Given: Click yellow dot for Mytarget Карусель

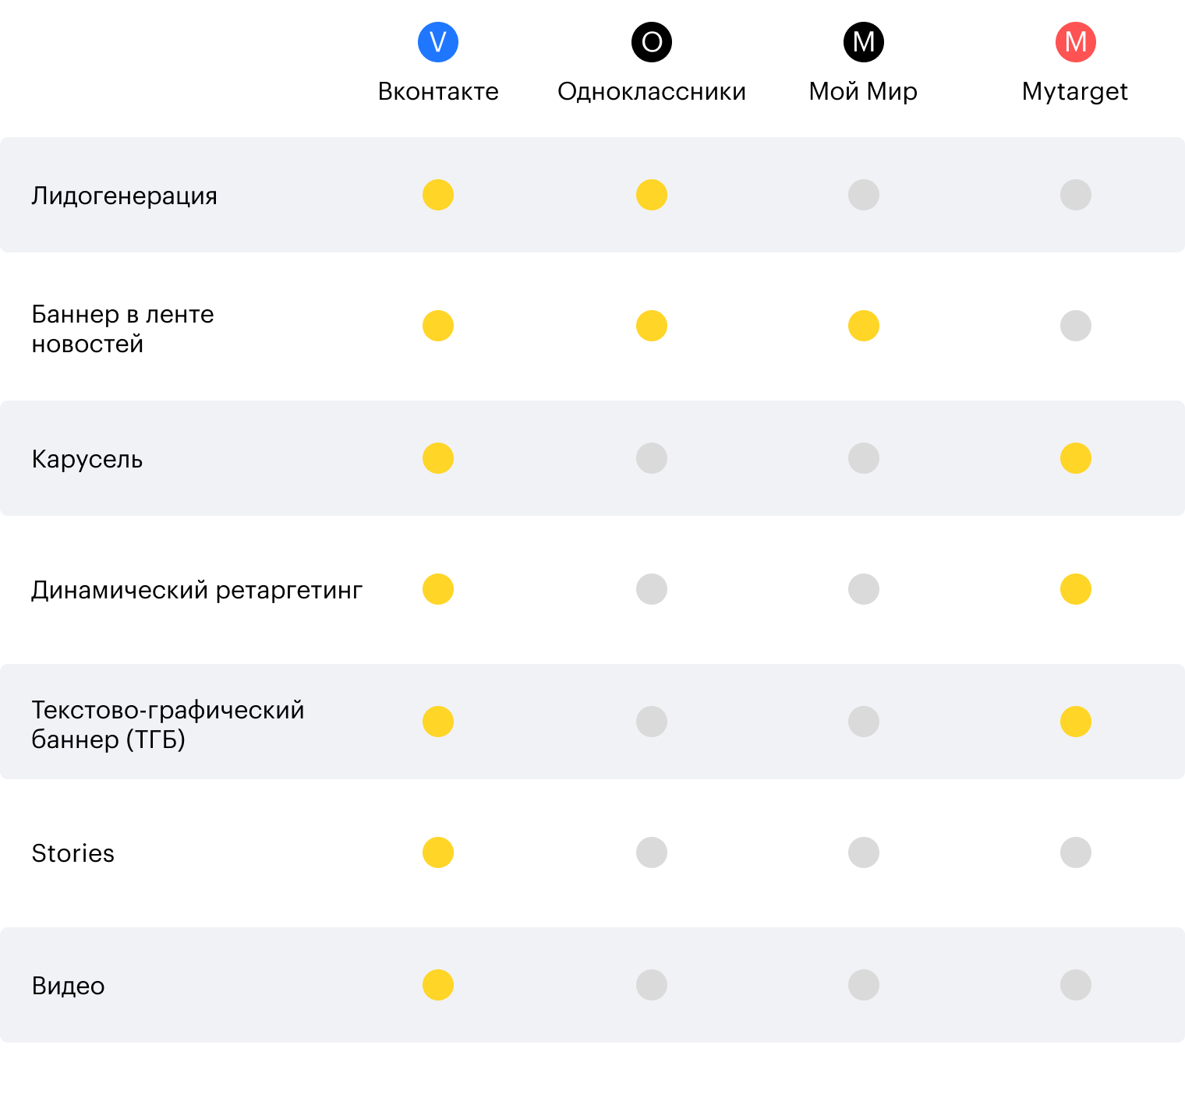Looking at the screenshot, I should (1076, 458).
